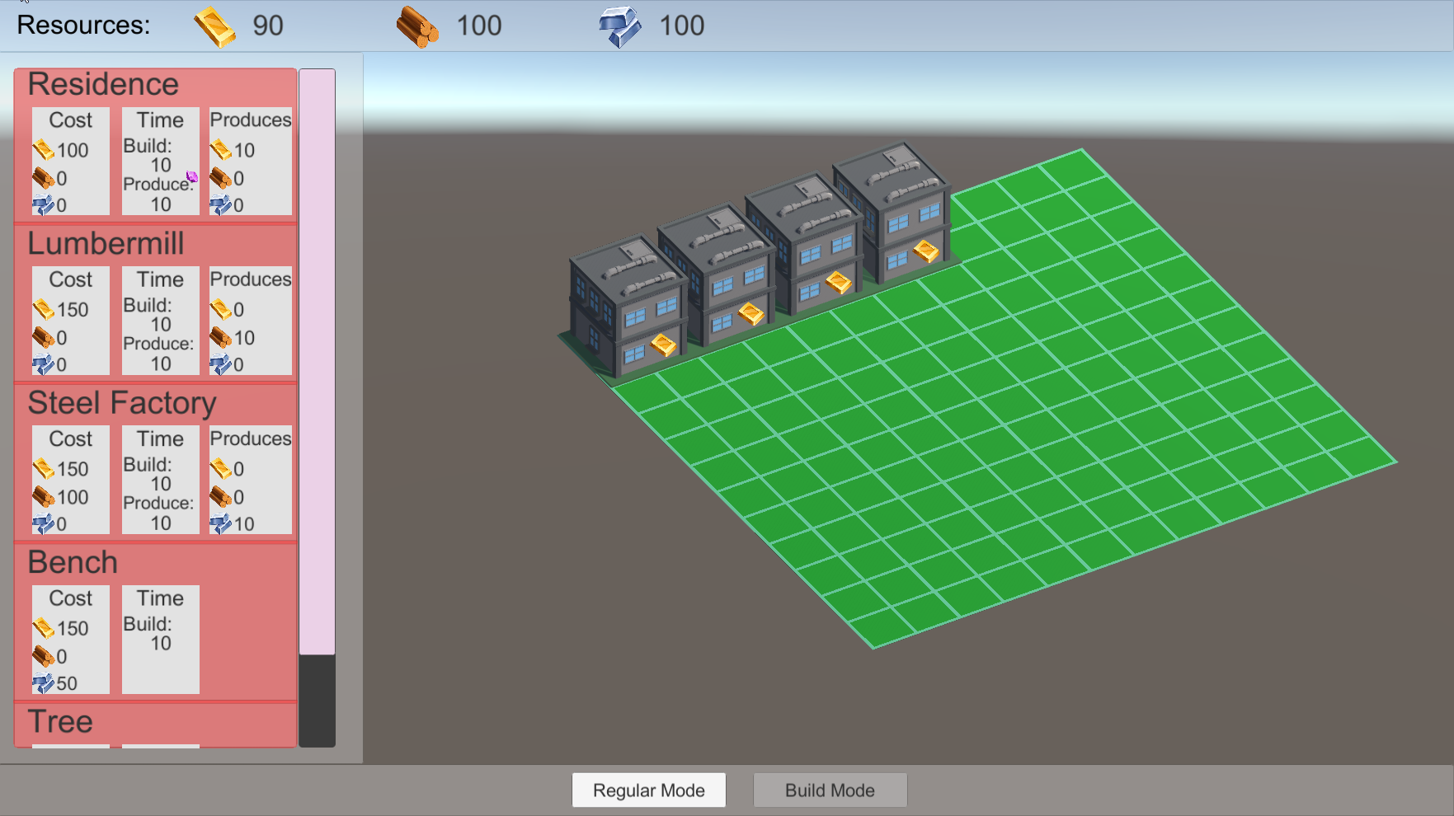
Task: Click the Lumbermill Cost heading
Action: (x=71, y=280)
